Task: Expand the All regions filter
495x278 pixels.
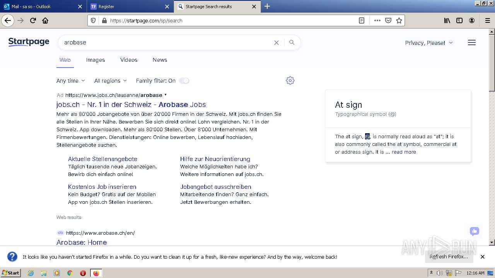Action: click(111, 81)
